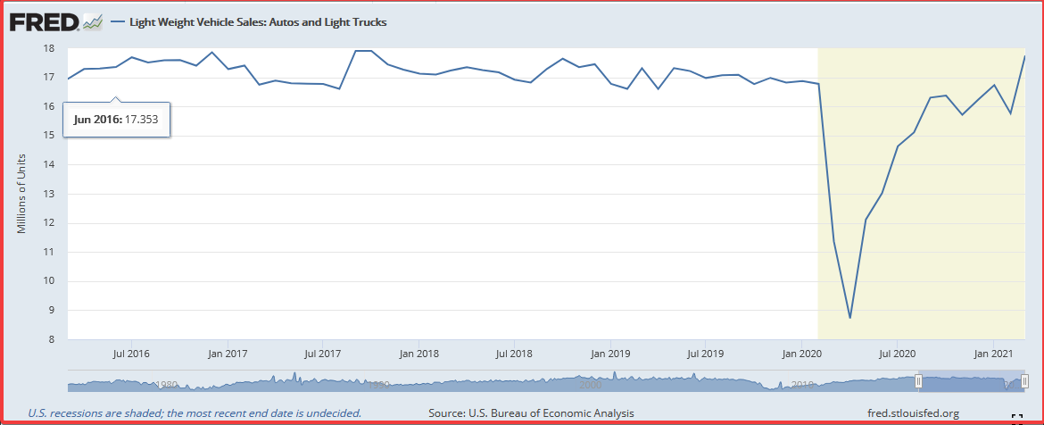
Task: Click the Jul 2020 x-axis label
Action: click(x=896, y=354)
